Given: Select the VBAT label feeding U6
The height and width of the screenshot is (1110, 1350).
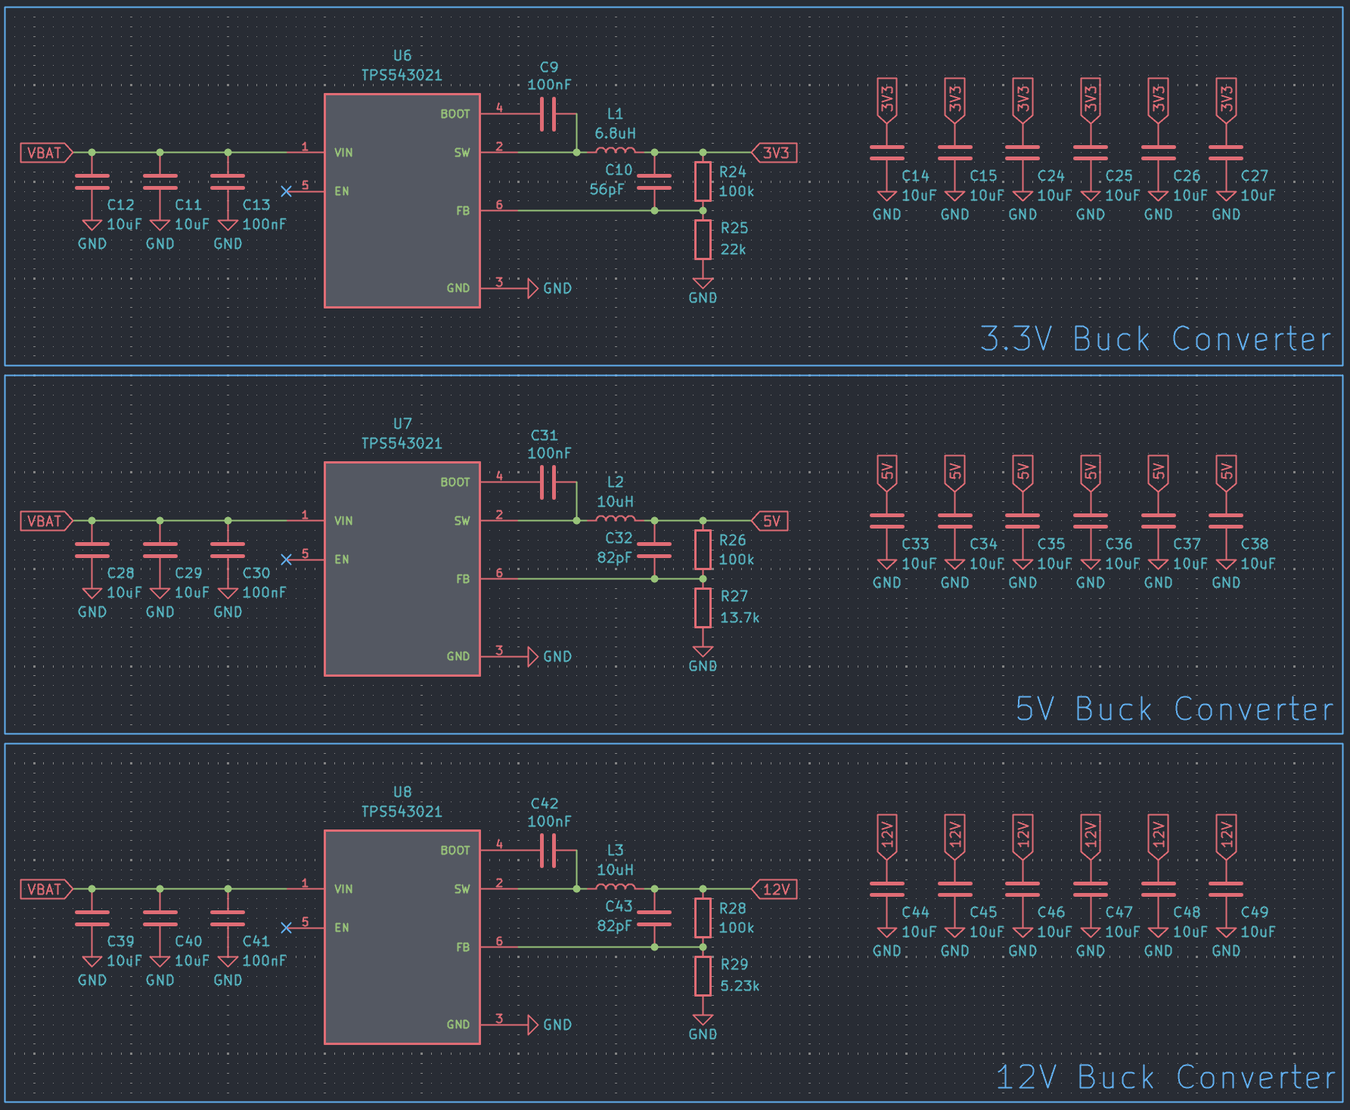Looking at the screenshot, I should click(46, 153).
